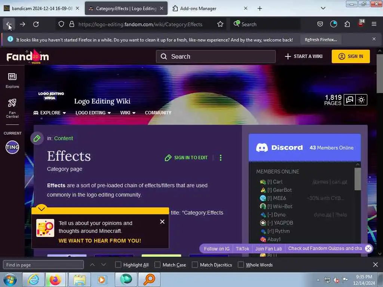Open Firefox from the Windows taskbar
Screen dimensions: 383x287
(55, 280)
